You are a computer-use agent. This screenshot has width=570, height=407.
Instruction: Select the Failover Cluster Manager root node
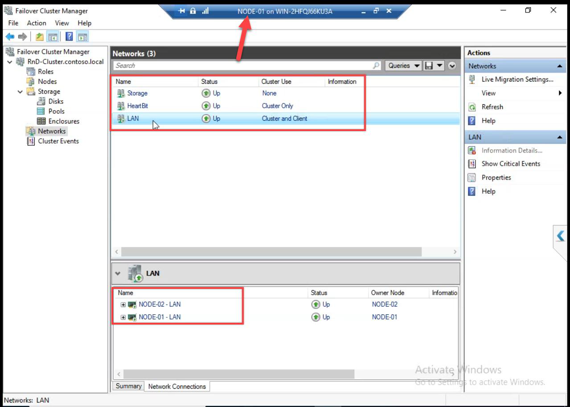tap(53, 52)
